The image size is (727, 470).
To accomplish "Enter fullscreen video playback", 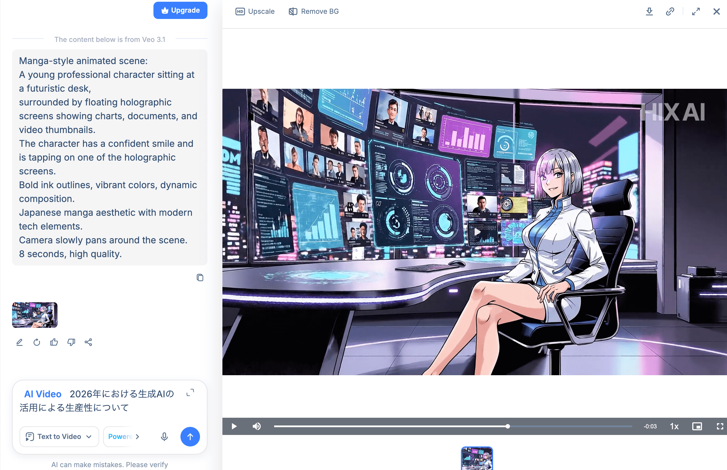I will tap(720, 426).
